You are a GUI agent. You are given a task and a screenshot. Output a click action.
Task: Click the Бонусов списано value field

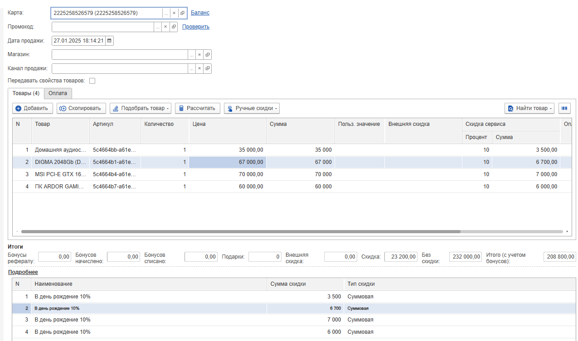click(x=201, y=257)
